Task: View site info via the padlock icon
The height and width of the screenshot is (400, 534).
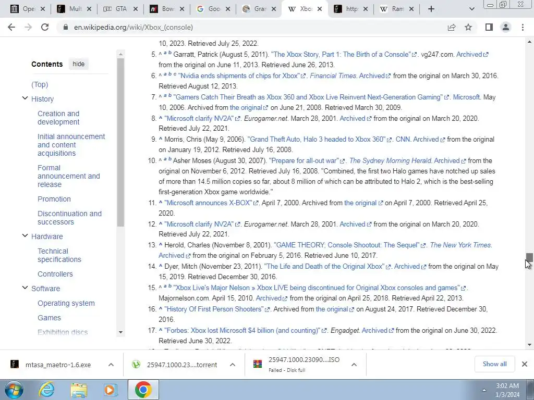Action: (x=66, y=27)
